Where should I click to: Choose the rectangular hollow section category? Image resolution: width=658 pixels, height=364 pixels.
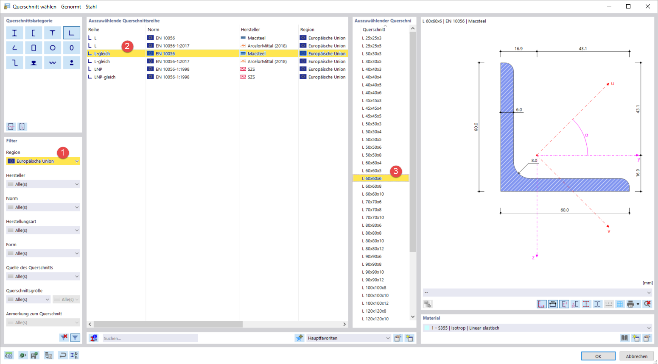coord(34,48)
